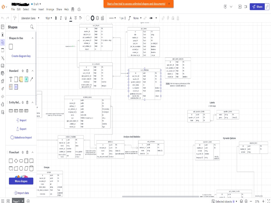Add a new page with plus icon

click(x=28, y=201)
